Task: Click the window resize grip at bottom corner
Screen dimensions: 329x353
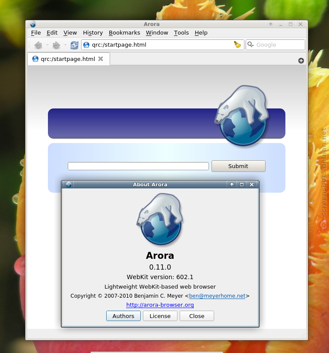Action: (304, 336)
